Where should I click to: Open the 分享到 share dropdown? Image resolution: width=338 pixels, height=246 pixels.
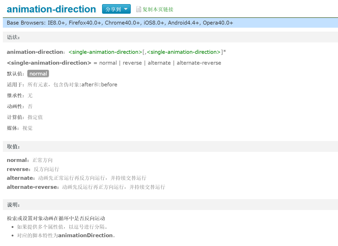coord(116,9)
